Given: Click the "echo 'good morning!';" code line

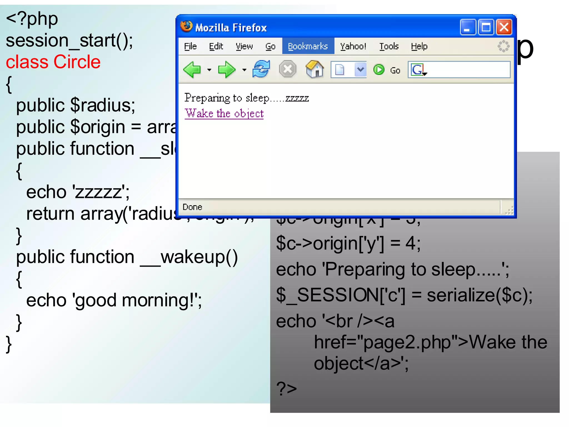Looking at the screenshot, I should click(114, 301).
